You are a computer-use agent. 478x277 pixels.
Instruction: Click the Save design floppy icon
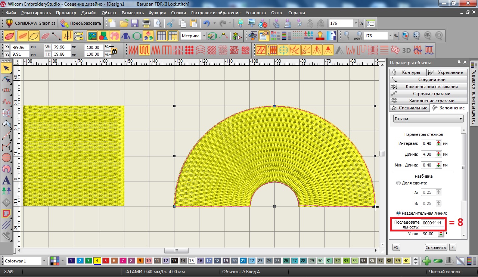click(x=135, y=24)
